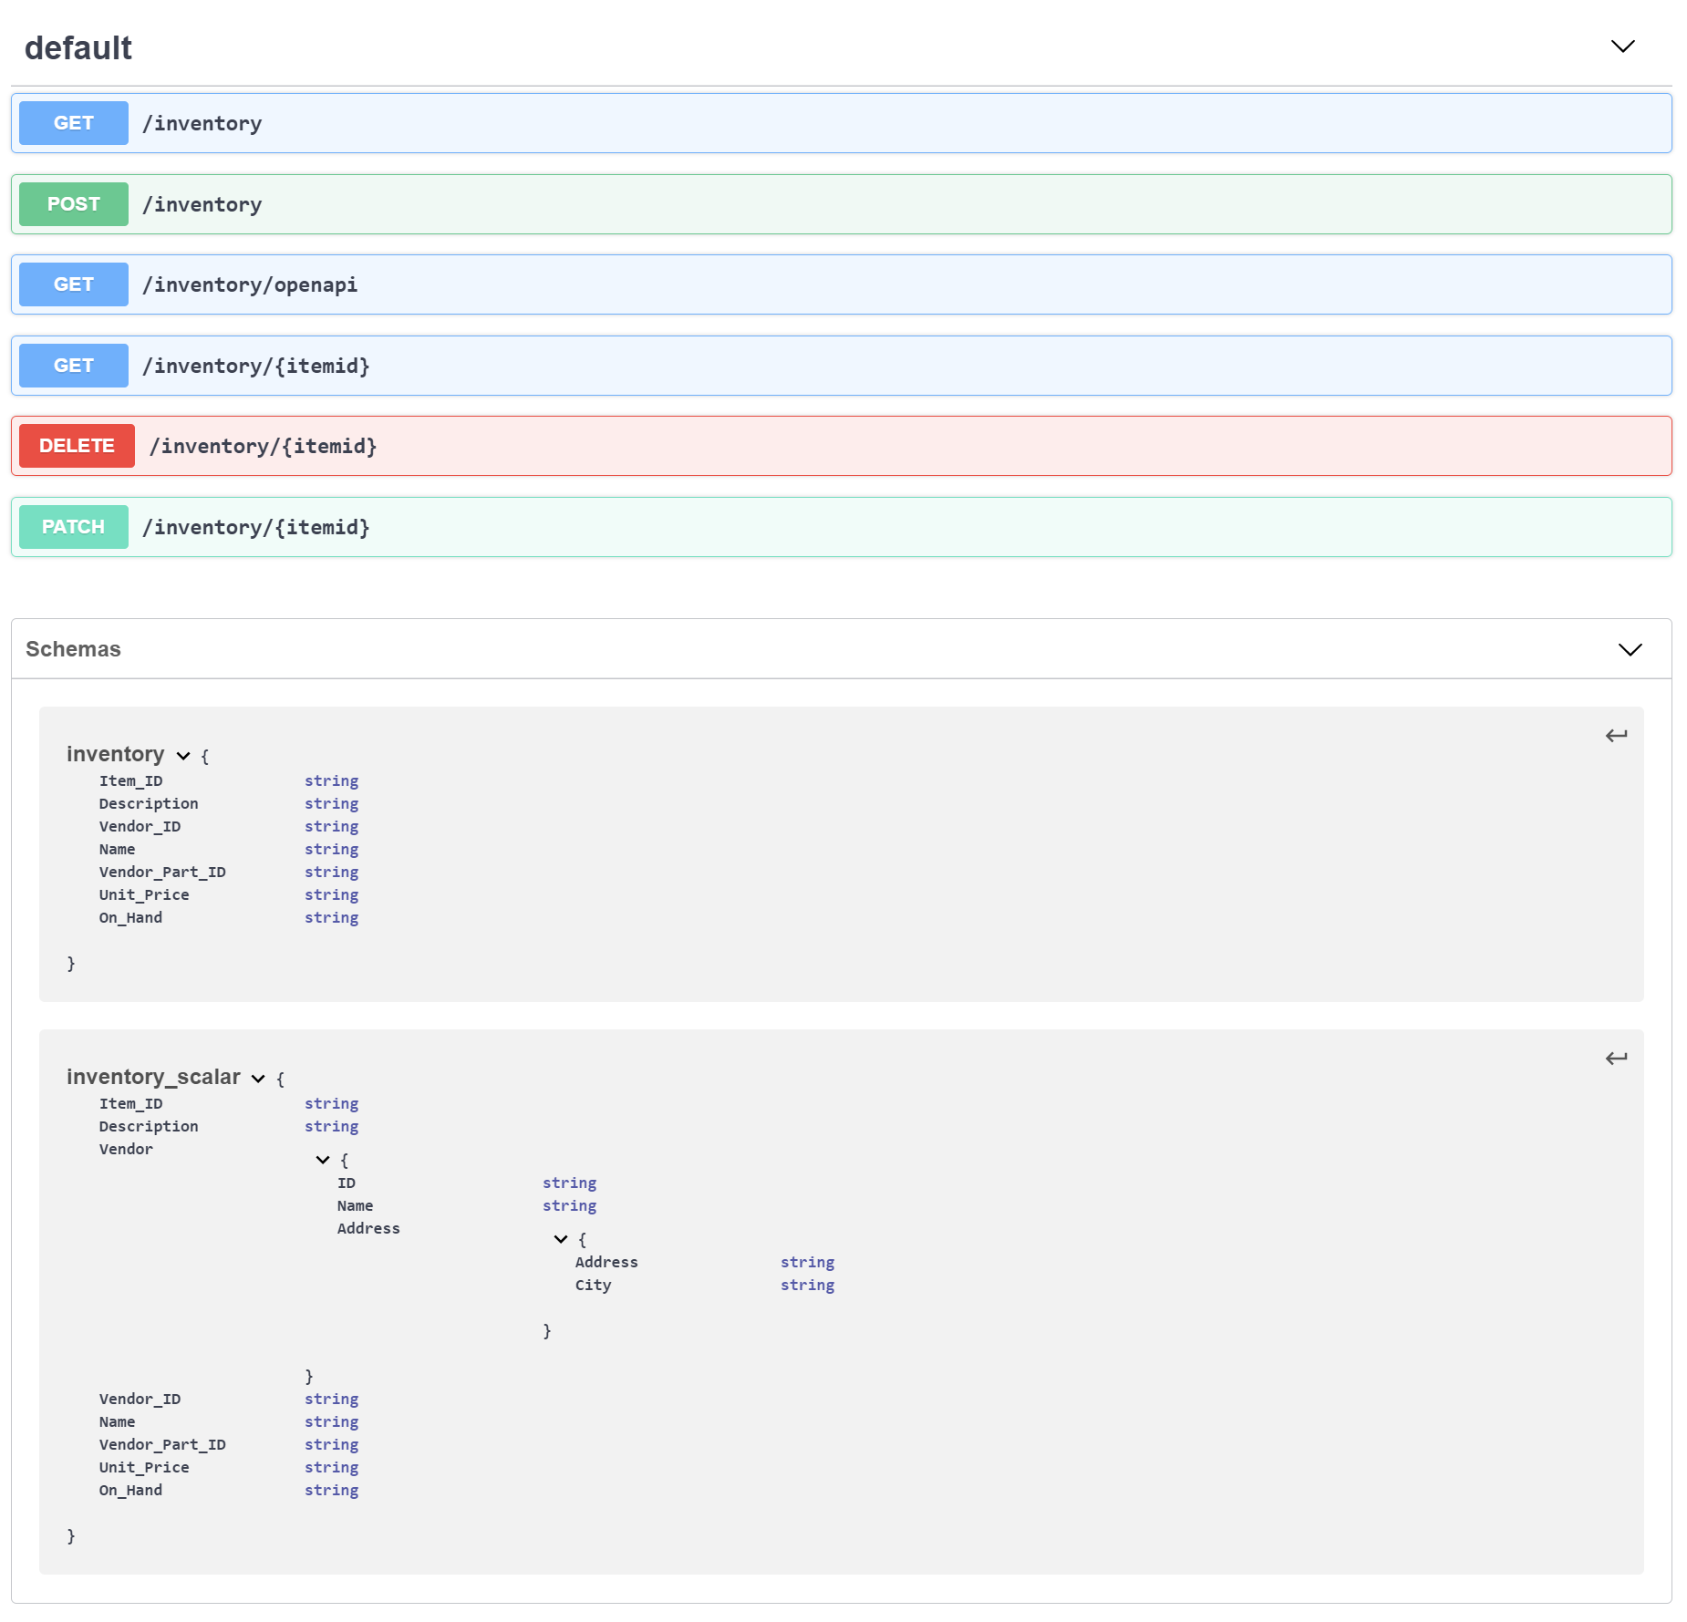Collapse the default section chevron
The image size is (1687, 1622).
(1622, 46)
